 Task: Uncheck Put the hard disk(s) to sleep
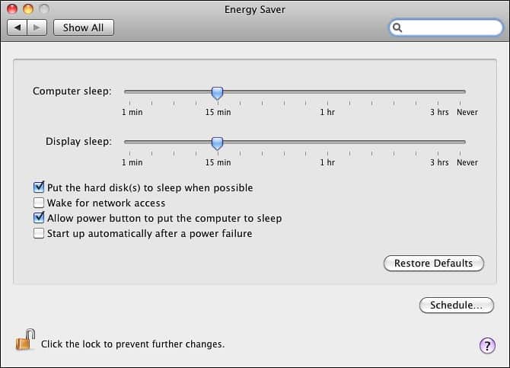(39, 187)
